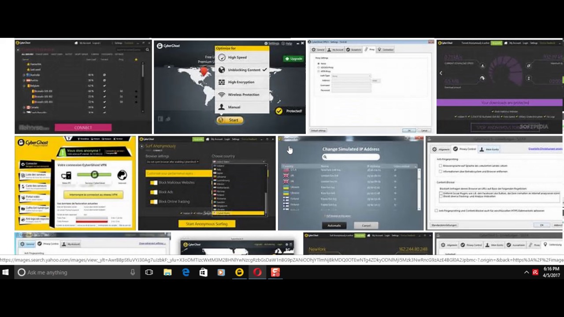Activate the Cortana microphone icon
This screenshot has width=564, height=317.
click(133, 273)
